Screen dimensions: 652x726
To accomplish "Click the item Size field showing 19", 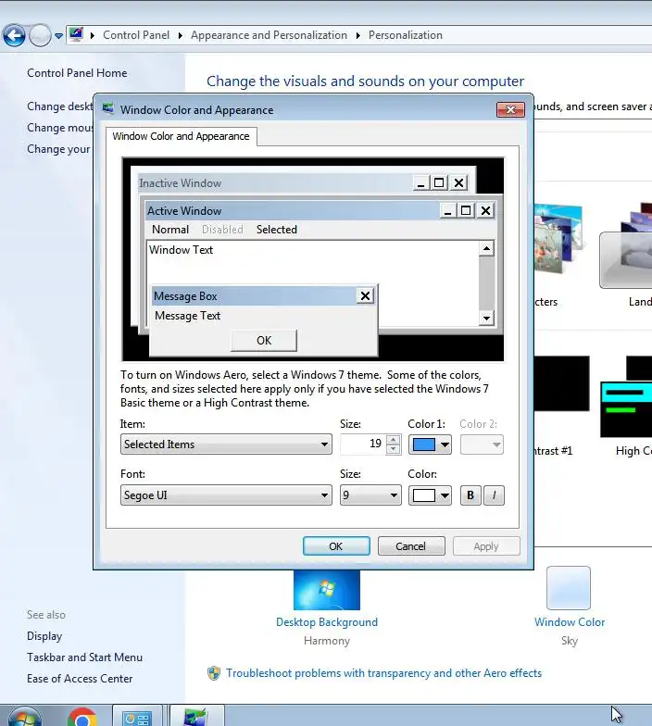I will pos(362,444).
